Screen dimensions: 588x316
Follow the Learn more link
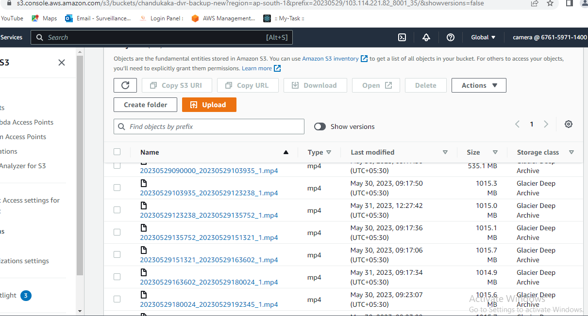(261, 68)
